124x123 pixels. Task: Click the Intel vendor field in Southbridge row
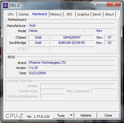click(x=38, y=43)
